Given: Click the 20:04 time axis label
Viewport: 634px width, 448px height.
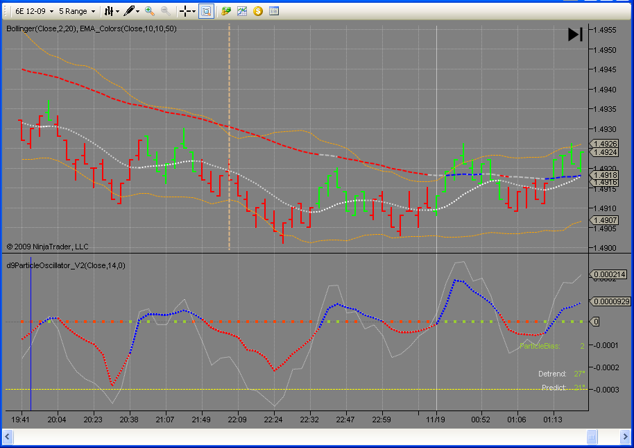Looking at the screenshot, I should (57, 420).
